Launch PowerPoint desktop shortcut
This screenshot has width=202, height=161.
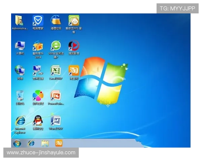56,96
